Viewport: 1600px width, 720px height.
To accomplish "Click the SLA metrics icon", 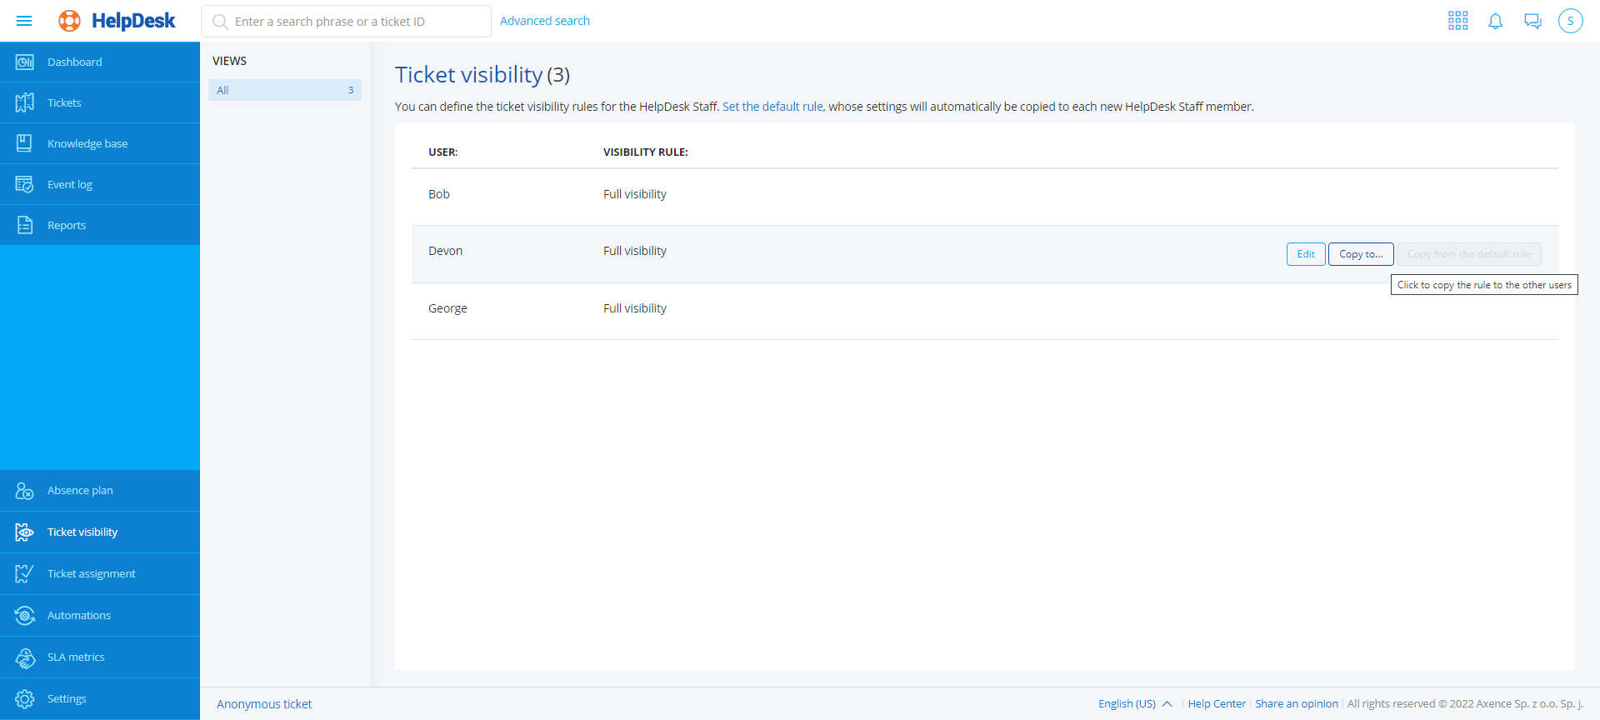I will click(x=25, y=657).
